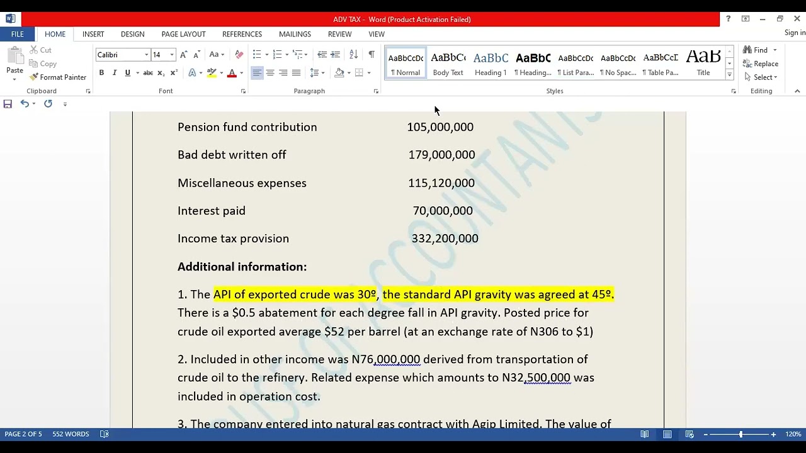The height and width of the screenshot is (453, 806).
Task: Apply strikethrough formatting
Action: 148,73
